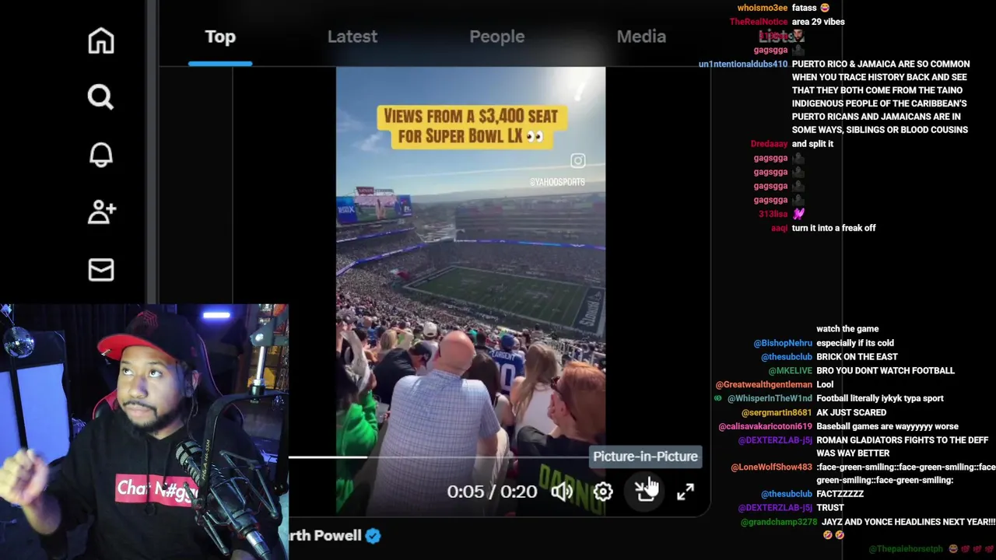
Task: Click username @MKELIVE in chat
Action: click(790, 371)
